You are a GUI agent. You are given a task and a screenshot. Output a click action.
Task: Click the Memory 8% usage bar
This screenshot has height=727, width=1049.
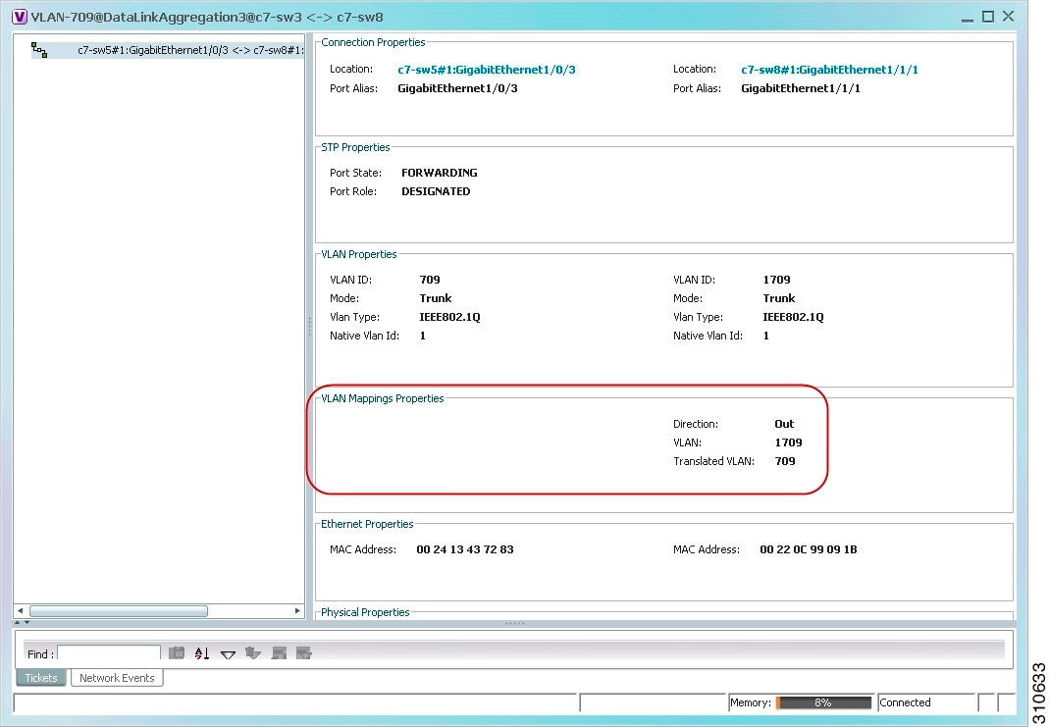point(823,702)
